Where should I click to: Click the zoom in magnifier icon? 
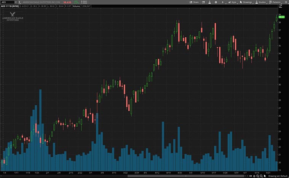[x=258, y=176]
